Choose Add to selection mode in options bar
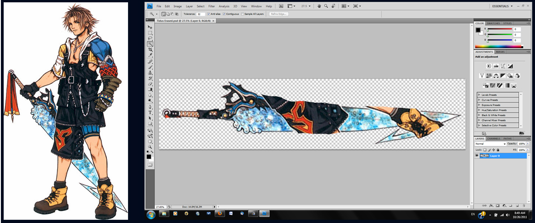Screen dimensions: 535x223 pyautogui.click(x=168, y=14)
